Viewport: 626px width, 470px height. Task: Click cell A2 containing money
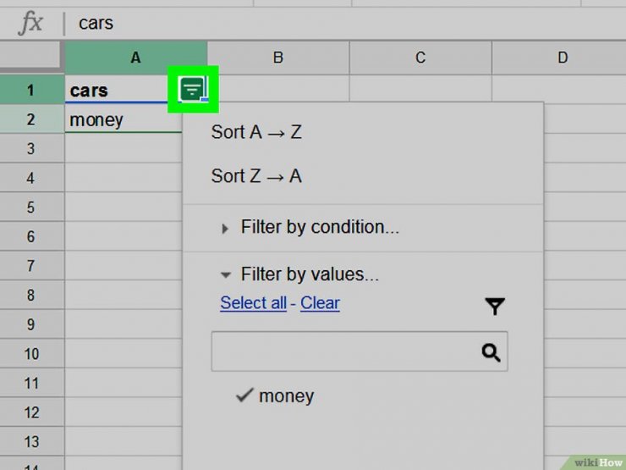(x=123, y=119)
